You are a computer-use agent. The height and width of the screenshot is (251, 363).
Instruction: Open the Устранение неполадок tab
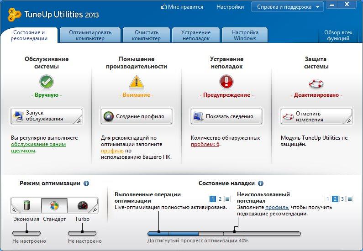point(195,36)
